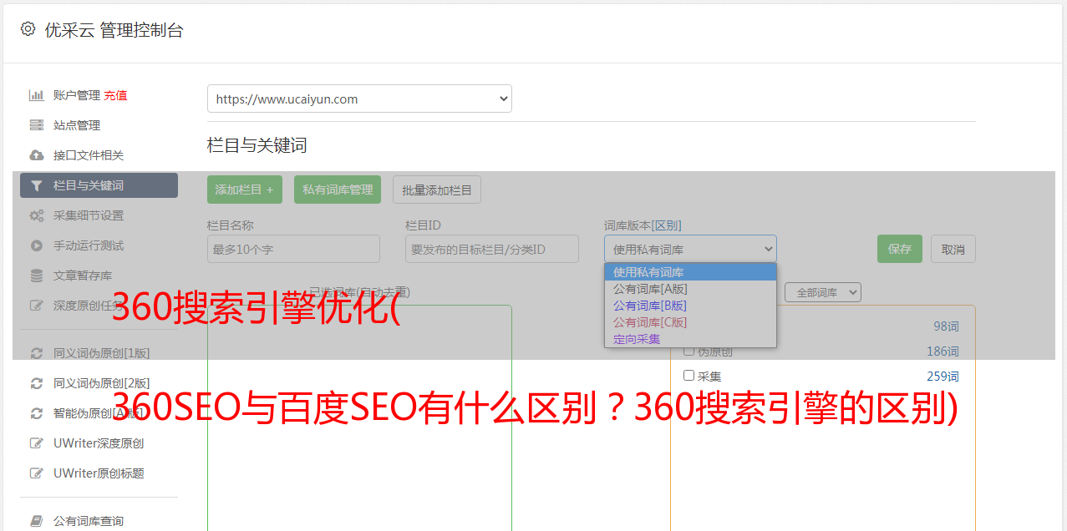Viewport: 1067px width, 531px height.
Task: Choose 公有词库[B版] from the open list
Action: point(690,306)
